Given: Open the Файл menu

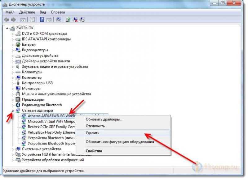Looking at the screenshot, I should (x=10, y=12).
